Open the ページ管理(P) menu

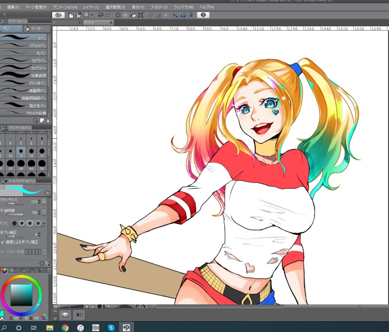click(36, 7)
